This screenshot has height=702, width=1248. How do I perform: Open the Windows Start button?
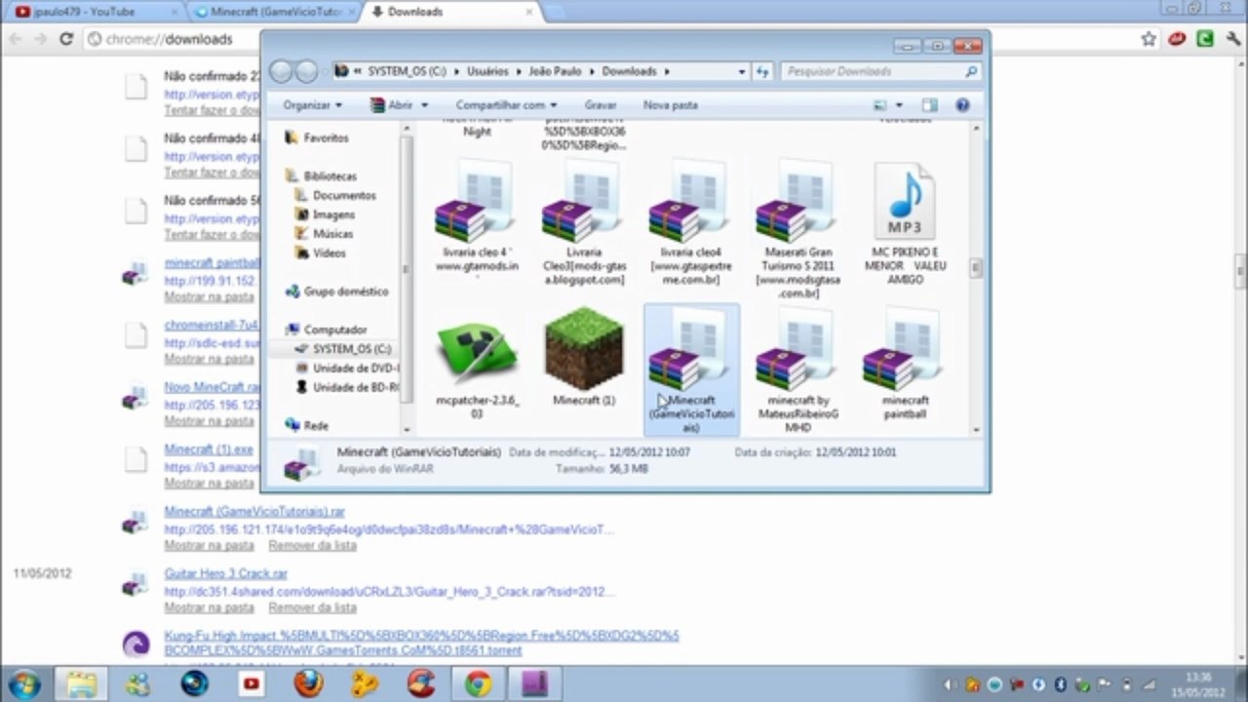click(x=23, y=683)
